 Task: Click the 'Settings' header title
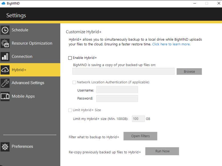pos(16,15)
